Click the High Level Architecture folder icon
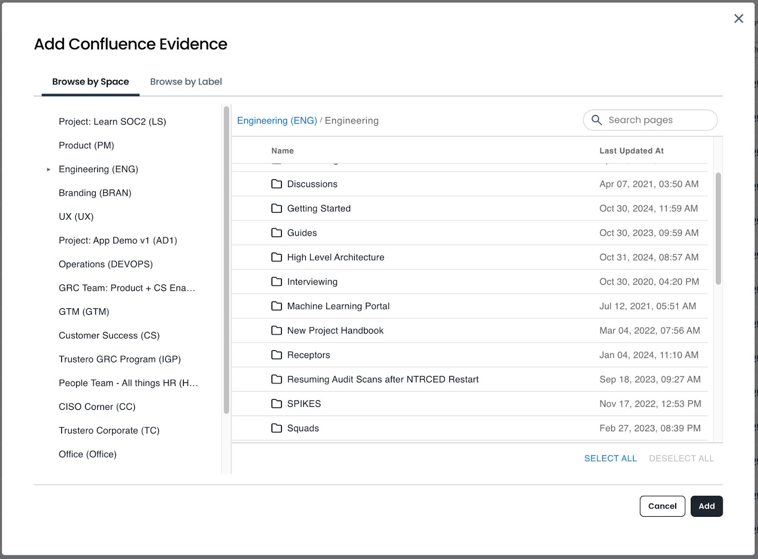 277,257
